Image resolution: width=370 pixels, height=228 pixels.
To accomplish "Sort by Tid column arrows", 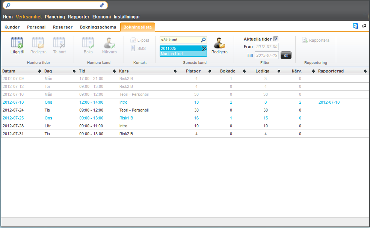I will point(114,71).
